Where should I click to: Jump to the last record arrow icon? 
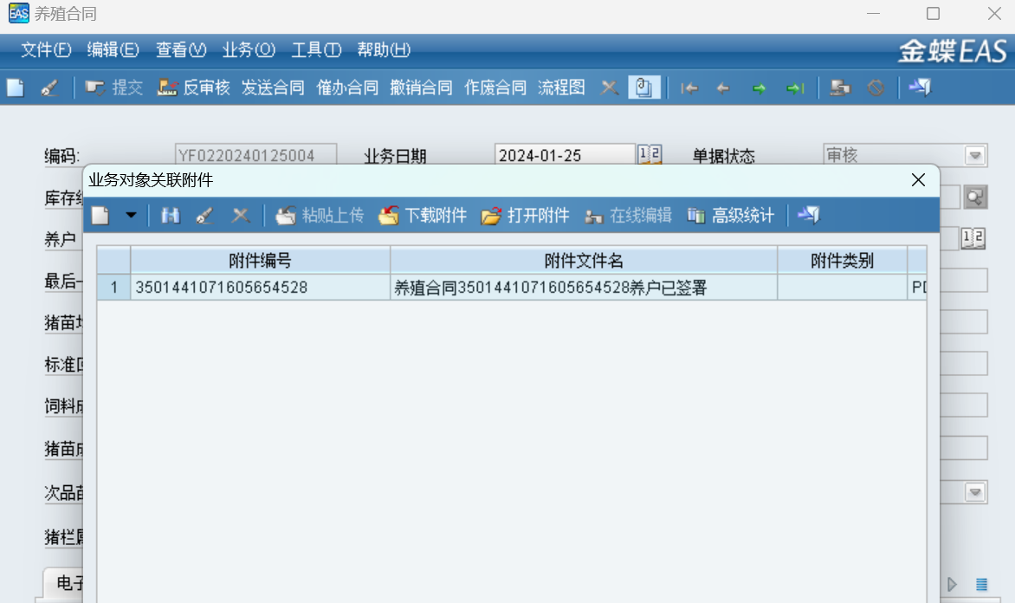click(x=795, y=88)
